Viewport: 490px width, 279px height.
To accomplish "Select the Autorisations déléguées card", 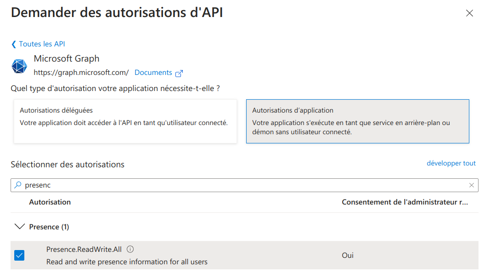I will pyautogui.click(x=125, y=121).
